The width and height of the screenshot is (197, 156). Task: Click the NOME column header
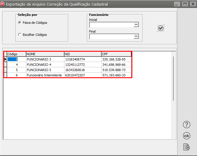(x=45, y=54)
